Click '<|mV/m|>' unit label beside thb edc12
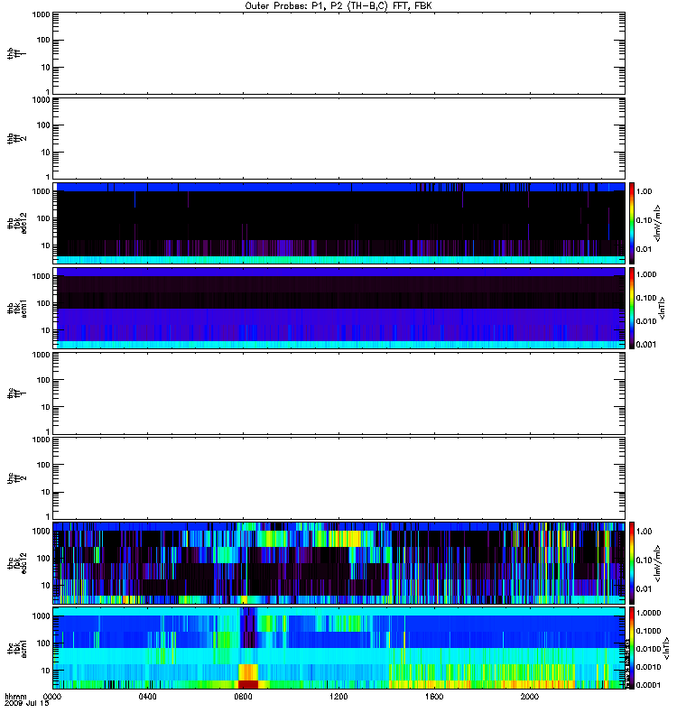This screenshot has height=722, width=677. tap(657, 223)
